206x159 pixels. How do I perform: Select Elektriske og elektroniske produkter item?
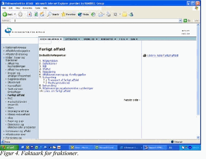(21, 126)
